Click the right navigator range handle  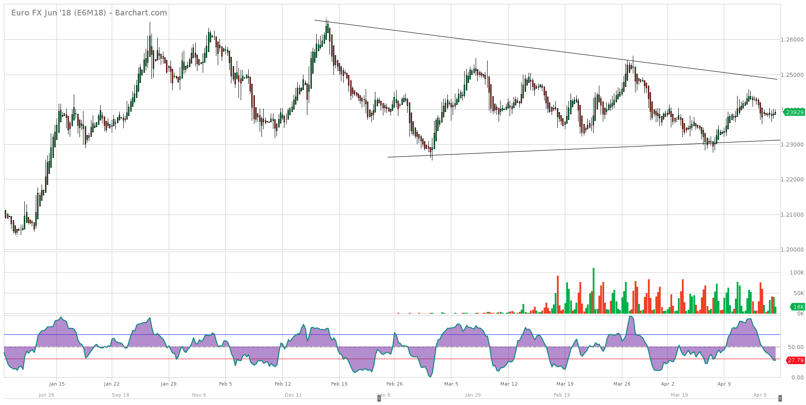click(780, 398)
